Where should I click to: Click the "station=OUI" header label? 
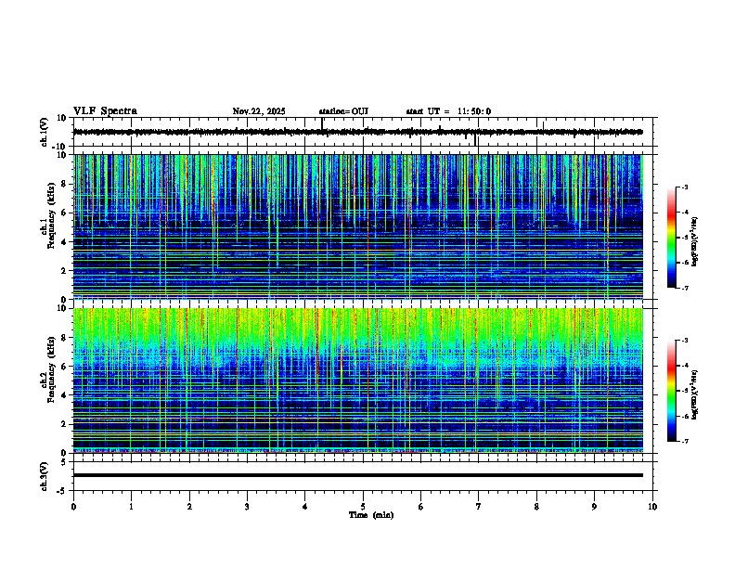click(343, 111)
